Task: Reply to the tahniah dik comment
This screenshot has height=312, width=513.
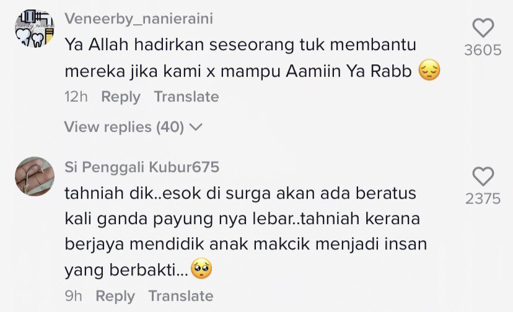Action: coord(115,297)
